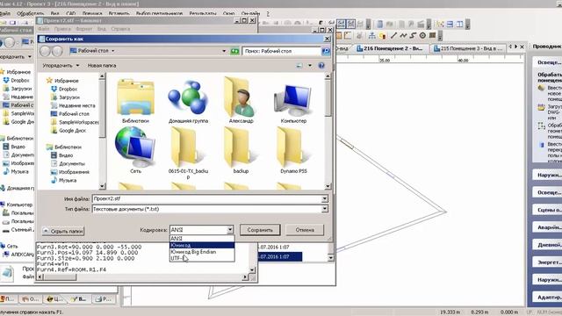
Task: Click the file name field Проект2.stf
Action: coord(207,198)
